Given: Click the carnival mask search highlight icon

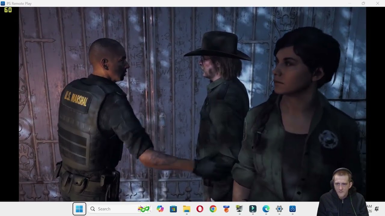Looking at the screenshot, I should click(x=144, y=209).
